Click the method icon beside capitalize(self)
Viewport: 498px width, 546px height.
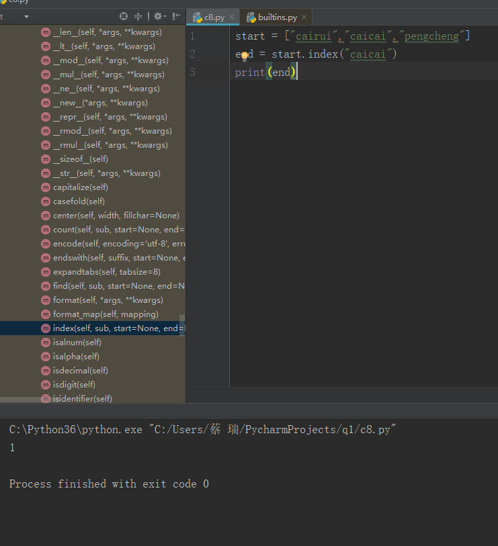46,187
